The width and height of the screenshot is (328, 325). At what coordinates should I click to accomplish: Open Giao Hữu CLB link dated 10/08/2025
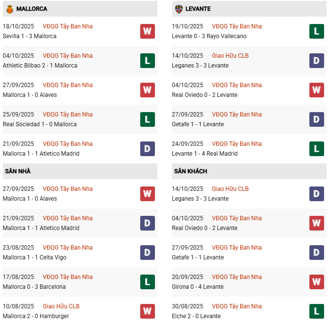[x=61, y=306]
